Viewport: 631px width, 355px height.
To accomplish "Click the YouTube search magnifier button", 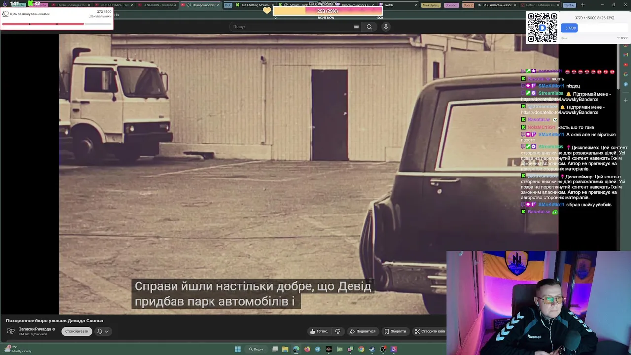I will point(369,27).
